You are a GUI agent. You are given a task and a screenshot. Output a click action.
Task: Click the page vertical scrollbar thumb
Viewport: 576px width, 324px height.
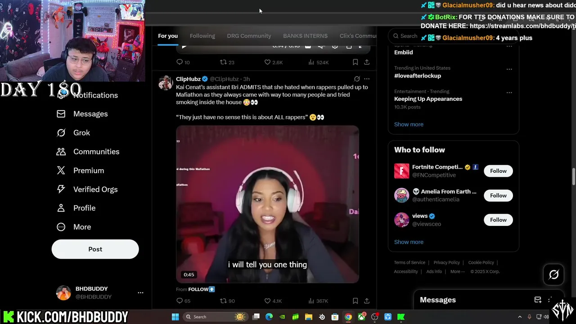click(x=573, y=176)
